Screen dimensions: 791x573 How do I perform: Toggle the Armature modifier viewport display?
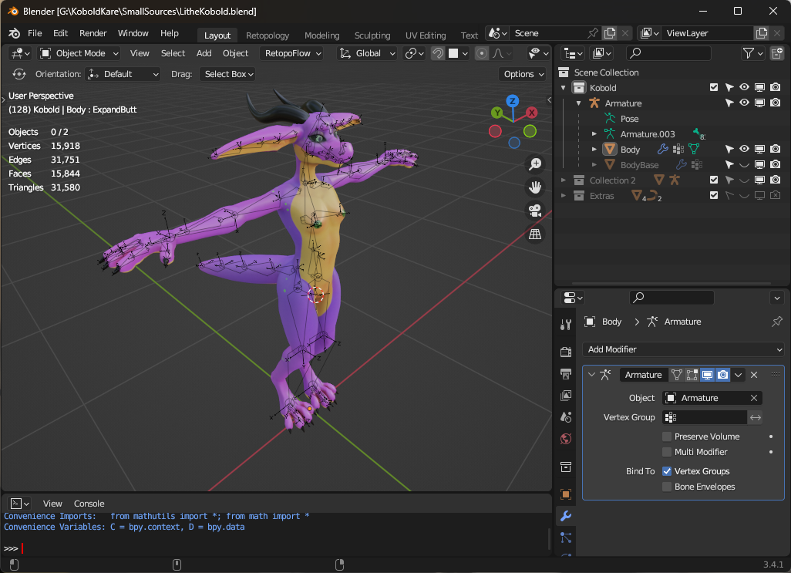pyautogui.click(x=707, y=375)
